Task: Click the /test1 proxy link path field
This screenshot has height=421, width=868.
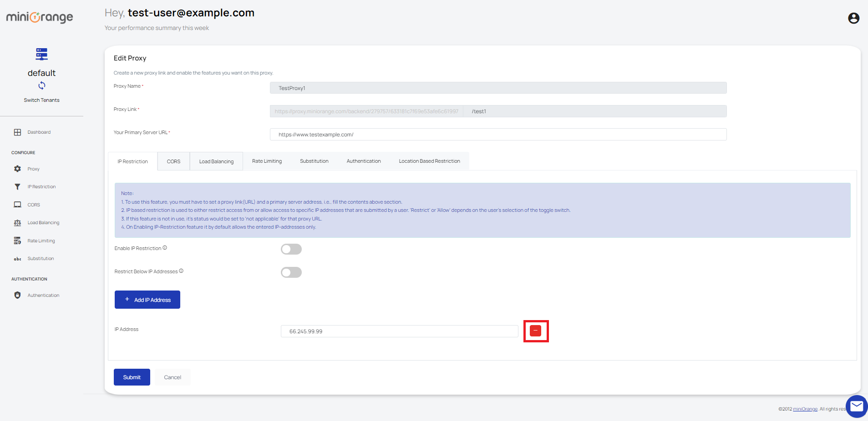Action: [595, 111]
